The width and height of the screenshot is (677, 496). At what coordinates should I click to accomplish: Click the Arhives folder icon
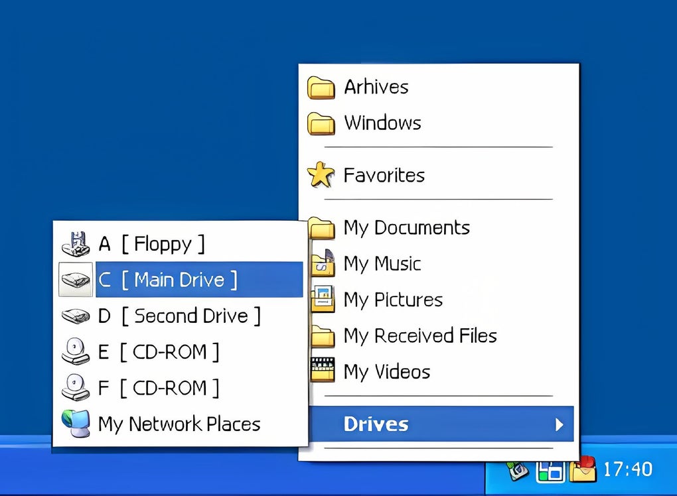(321, 86)
